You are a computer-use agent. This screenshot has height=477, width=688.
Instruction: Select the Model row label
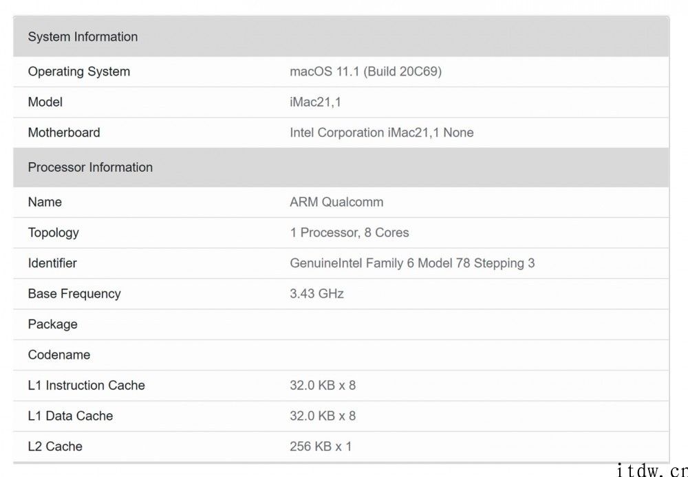(x=45, y=102)
